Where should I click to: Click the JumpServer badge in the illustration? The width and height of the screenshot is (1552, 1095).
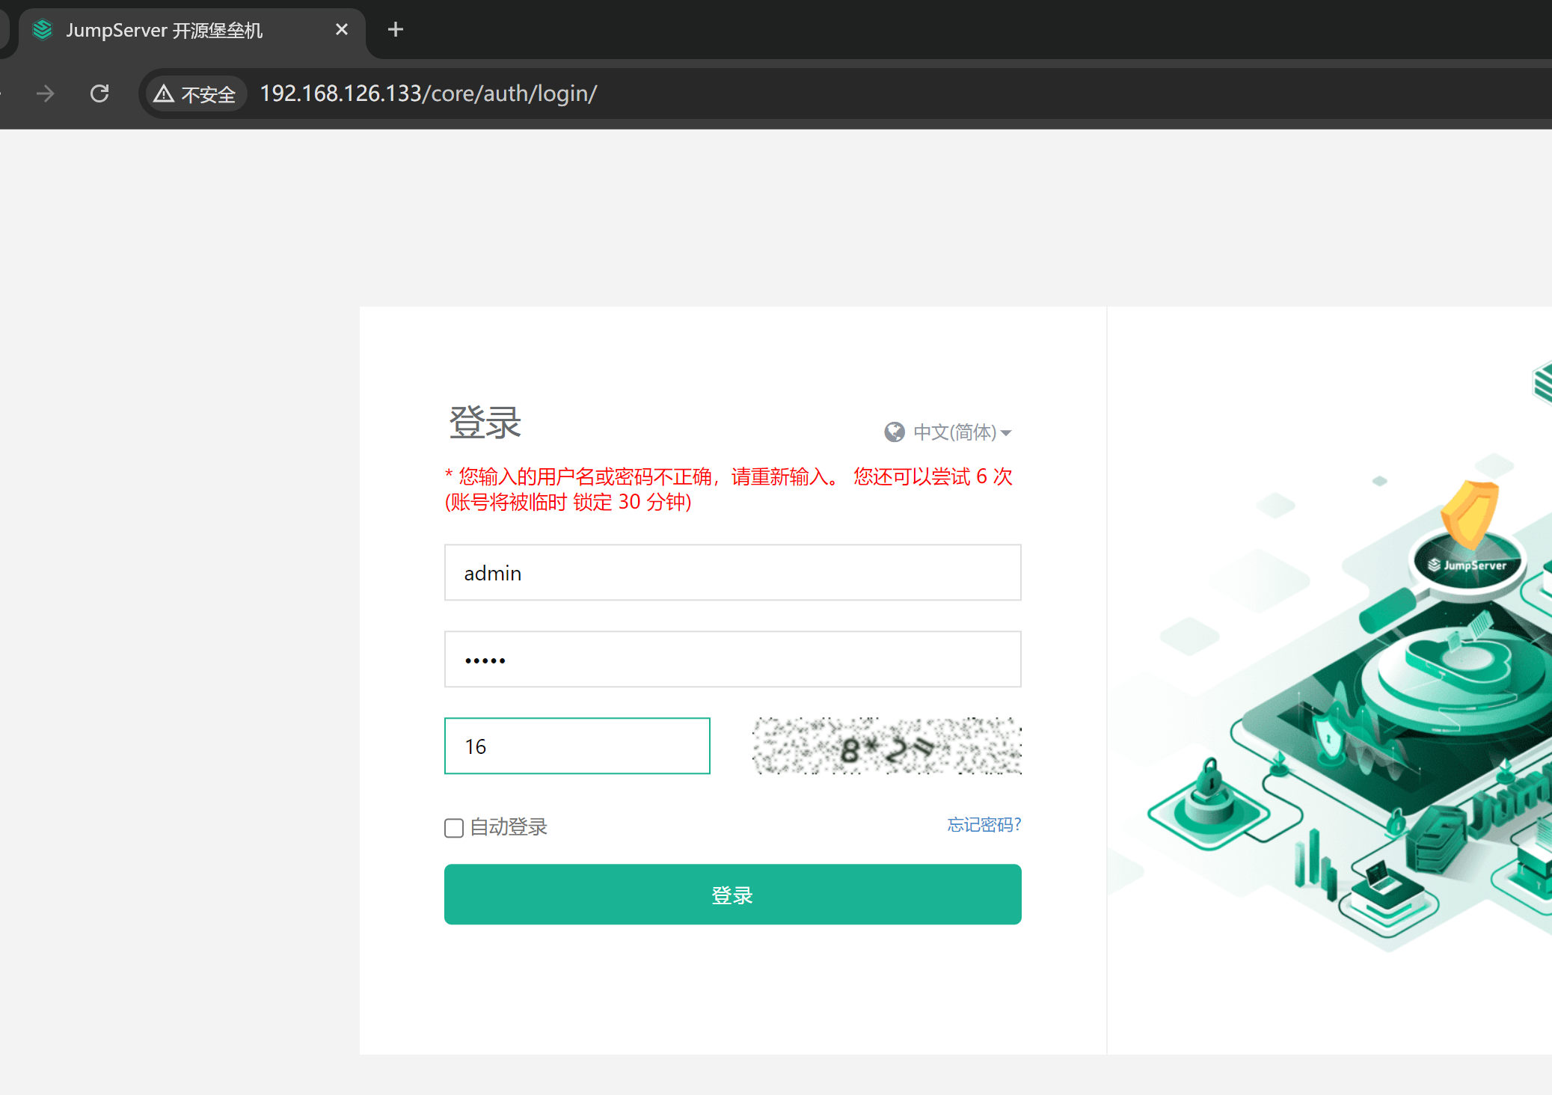coord(1467,565)
